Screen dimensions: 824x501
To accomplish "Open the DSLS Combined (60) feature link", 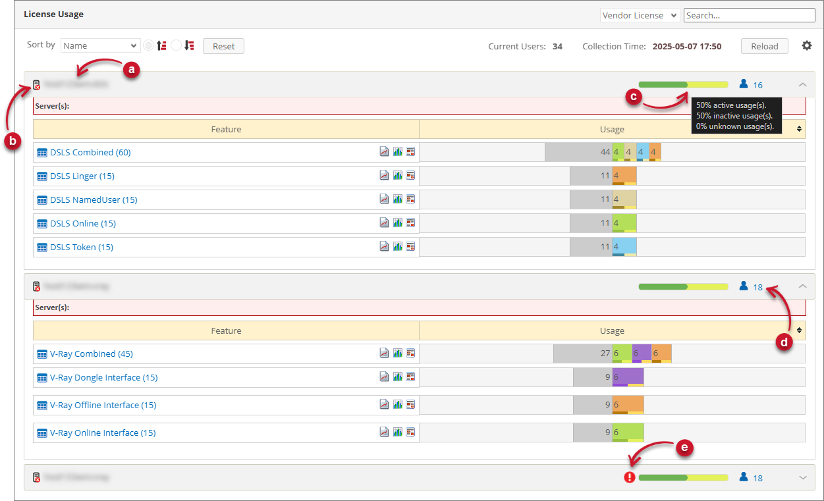I will pos(90,152).
